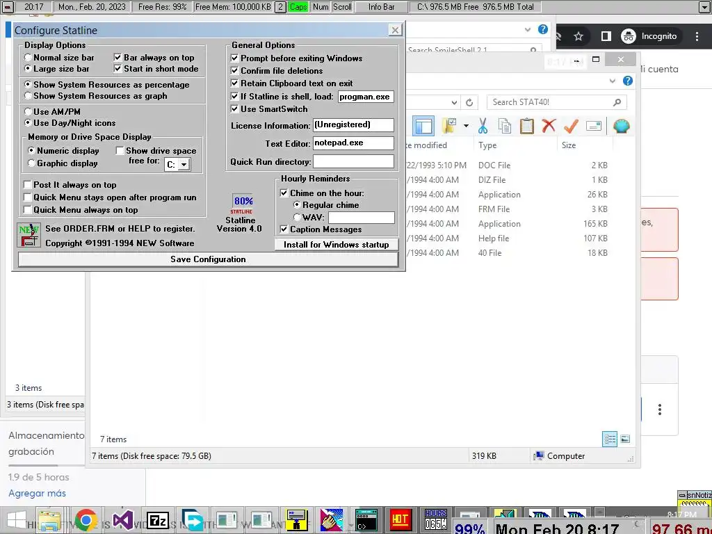Check Quick Menu always on top

(81, 210)
